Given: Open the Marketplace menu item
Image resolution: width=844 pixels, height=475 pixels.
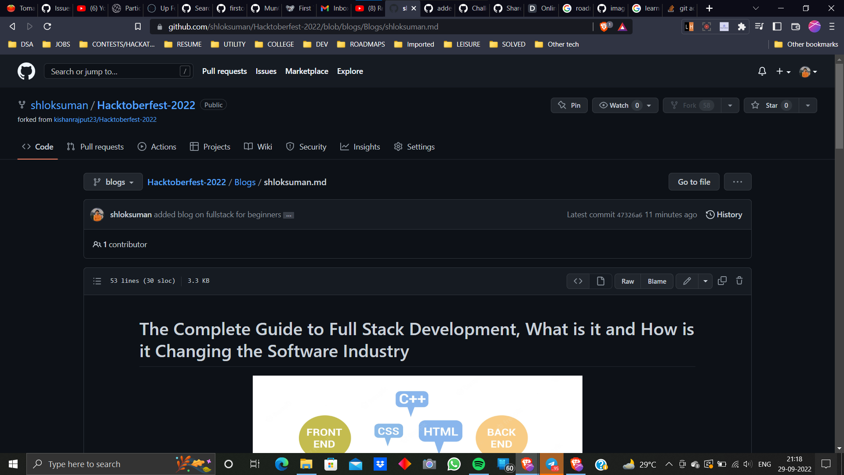Looking at the screenshot, I should [306, 71].
